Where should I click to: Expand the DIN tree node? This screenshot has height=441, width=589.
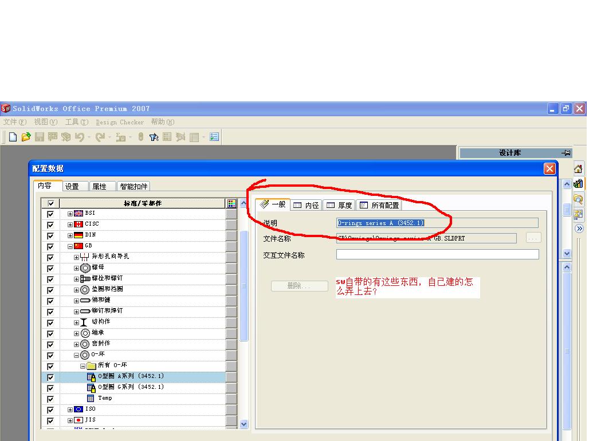click(70, 235)
